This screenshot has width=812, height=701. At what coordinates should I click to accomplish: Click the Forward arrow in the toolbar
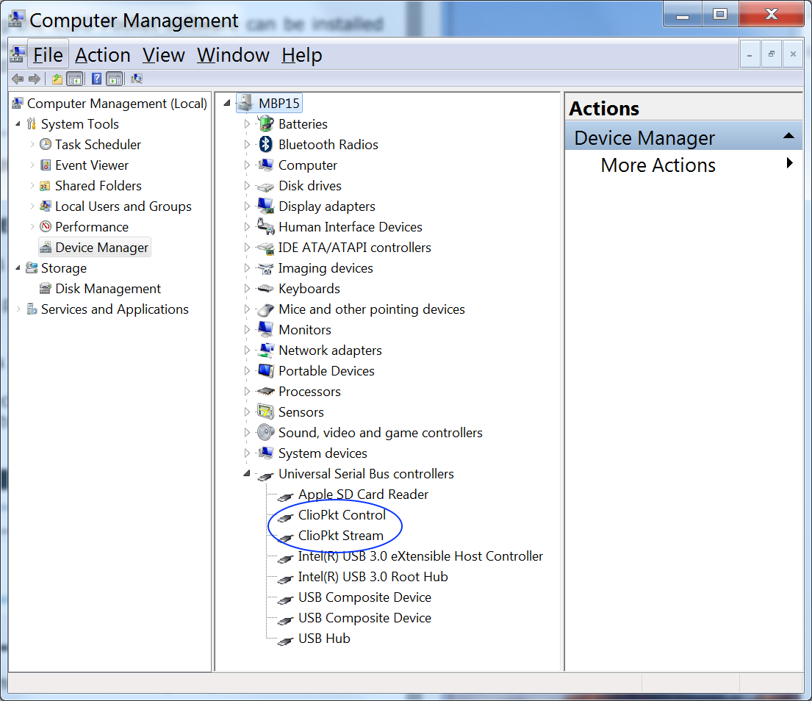pyautogui.click(x=35, y=79)
